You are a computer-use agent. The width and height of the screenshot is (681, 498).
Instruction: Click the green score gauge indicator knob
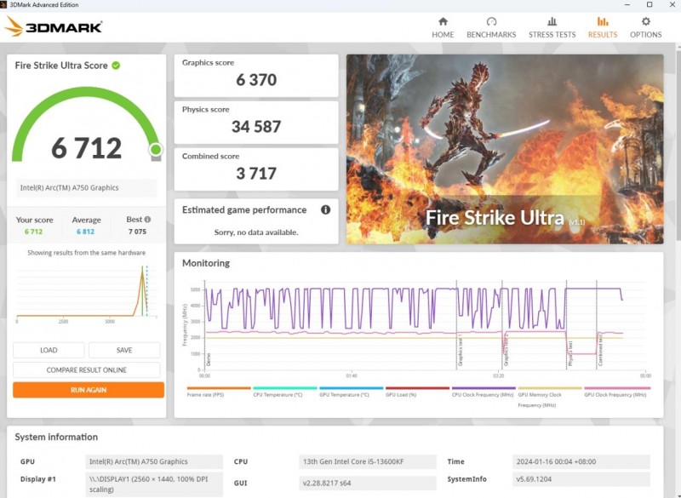156,150
